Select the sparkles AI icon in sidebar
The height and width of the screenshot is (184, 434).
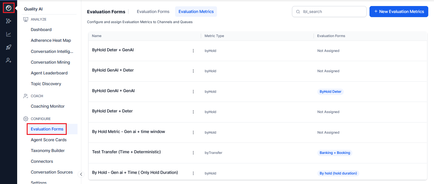pos(8,21)
